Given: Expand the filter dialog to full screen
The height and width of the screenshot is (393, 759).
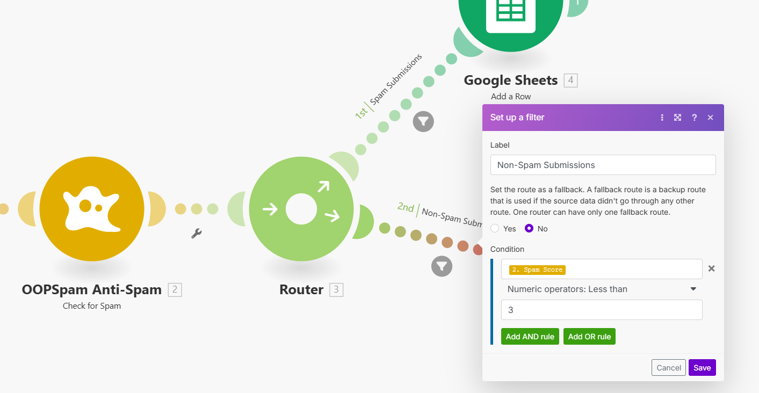Looking at the screenshot, I should click(x=678, y=118).
